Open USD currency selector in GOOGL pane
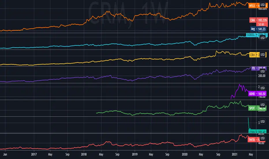269x159 pixels. pyautogui.click(x=262, y=38)
